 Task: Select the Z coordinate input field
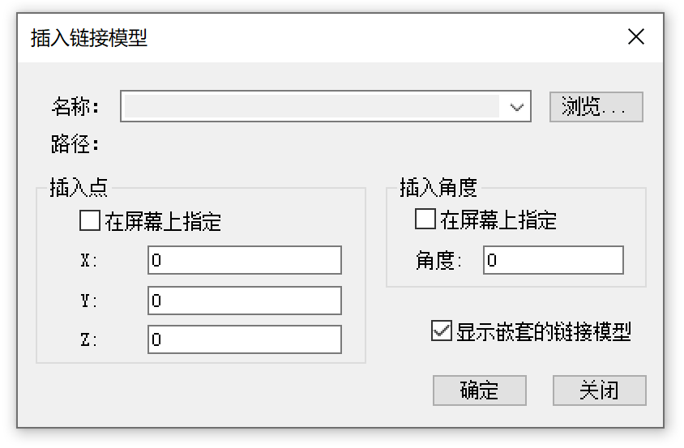click(244, 339)
